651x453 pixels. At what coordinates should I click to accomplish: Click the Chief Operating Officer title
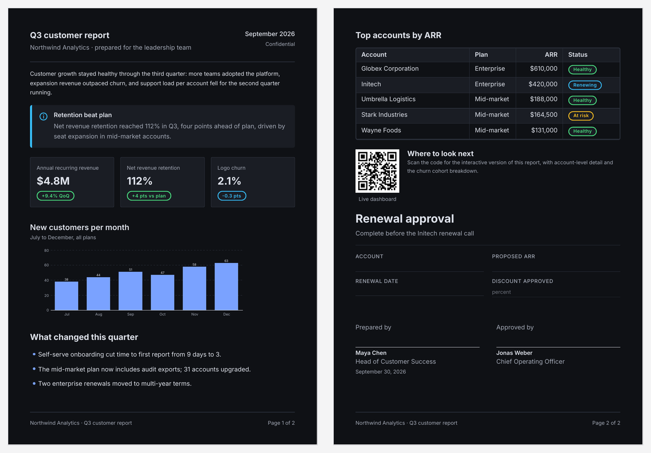pos(530,362)
